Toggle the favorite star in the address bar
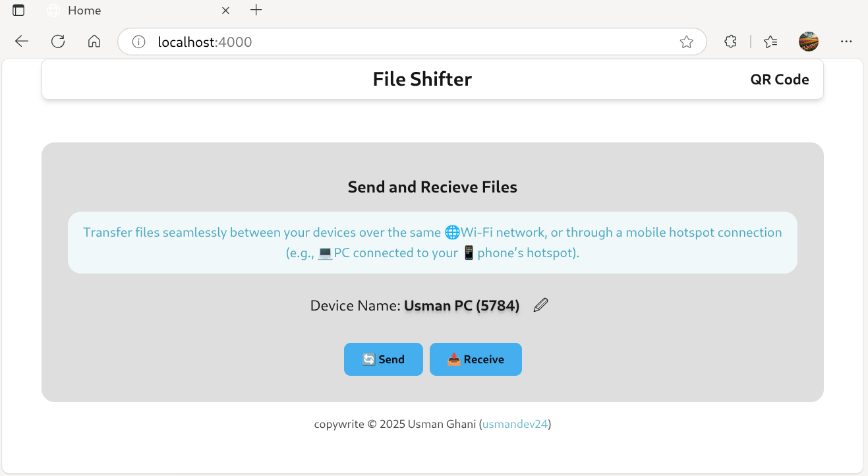This screenshot has width=868, height=476. point(687,41)
